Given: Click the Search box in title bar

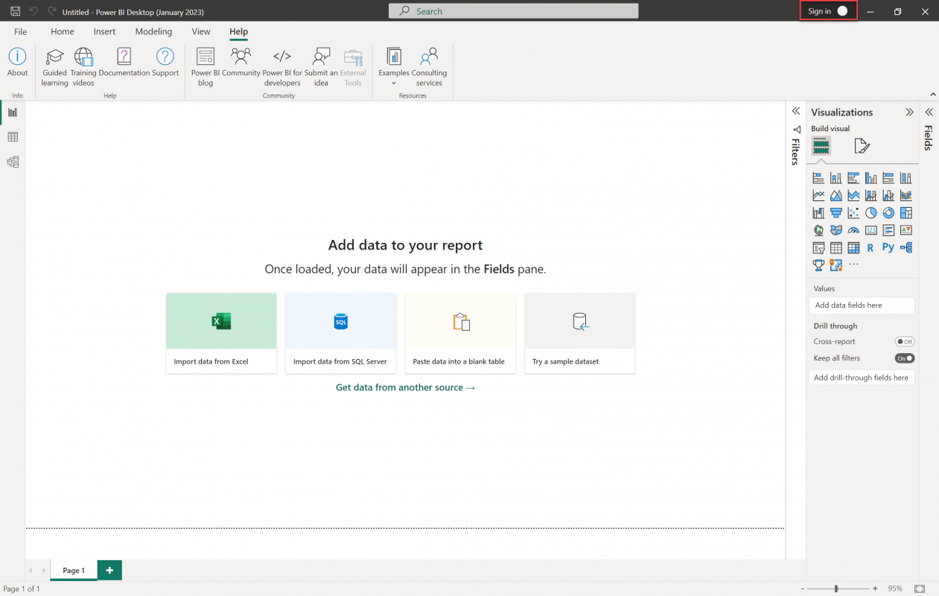Looking at the screenshot, I should click(513, 11).
